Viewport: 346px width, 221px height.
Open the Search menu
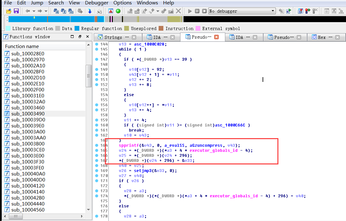click(56, 3)
